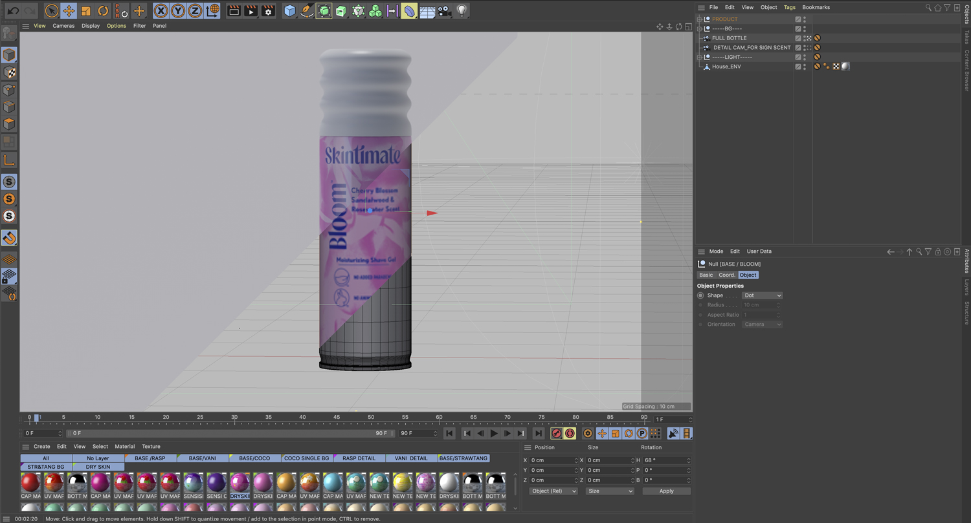
Task: Open the viewport Cameras menu
Action: (63, 26)
